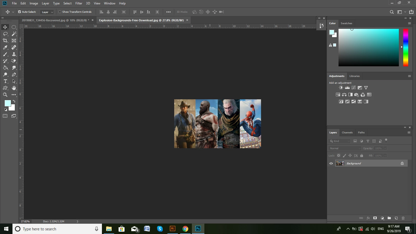The image size is (416, 234).
Task: Open the Kind filter dropdown in Layers
Action: (x=340, y=141)
